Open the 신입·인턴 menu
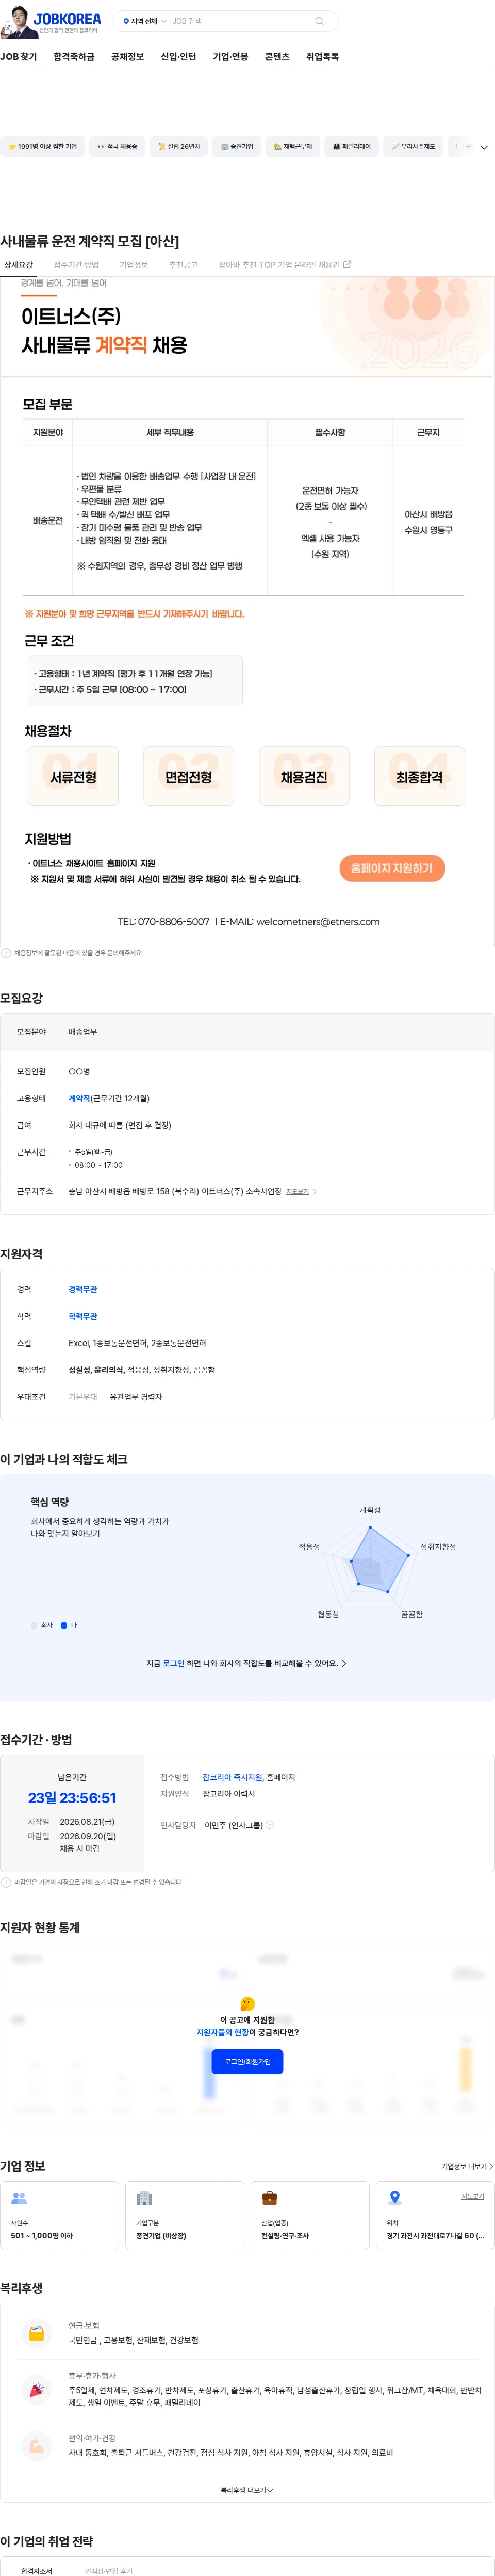Image resolution: width=495 pixels, height=2576 pixels. [178, 57]
